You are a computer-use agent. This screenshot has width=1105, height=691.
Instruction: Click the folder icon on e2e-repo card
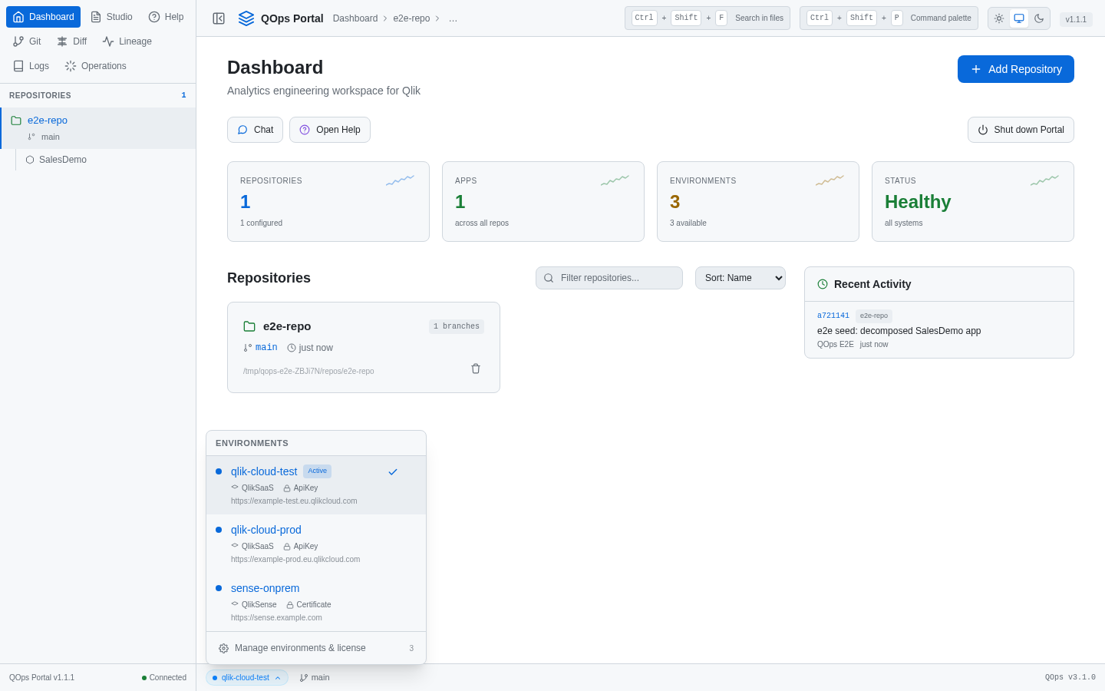[249, 326]
